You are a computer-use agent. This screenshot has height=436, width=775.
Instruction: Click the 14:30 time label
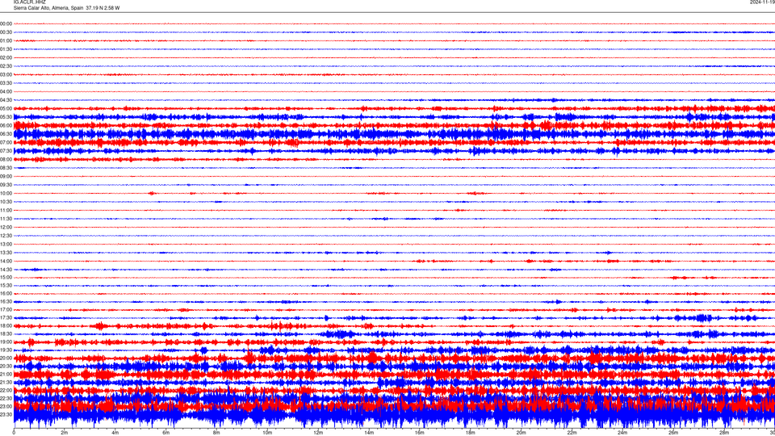[x=6, y=270]
